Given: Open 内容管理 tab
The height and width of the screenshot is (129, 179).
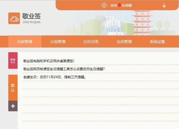Looking at the screenshot, I should [x=25, y=42].
